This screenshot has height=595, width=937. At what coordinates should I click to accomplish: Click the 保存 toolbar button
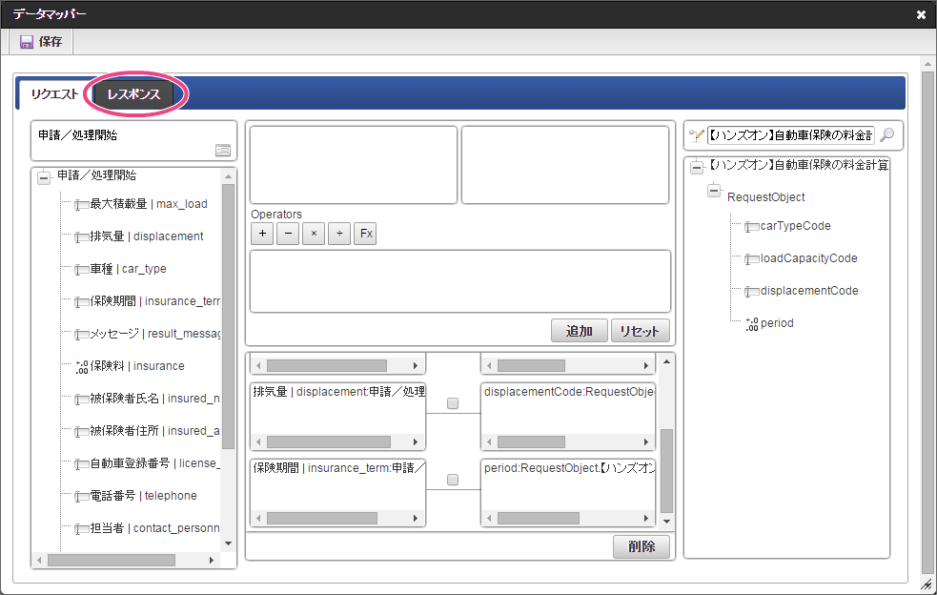pos(41,42)
